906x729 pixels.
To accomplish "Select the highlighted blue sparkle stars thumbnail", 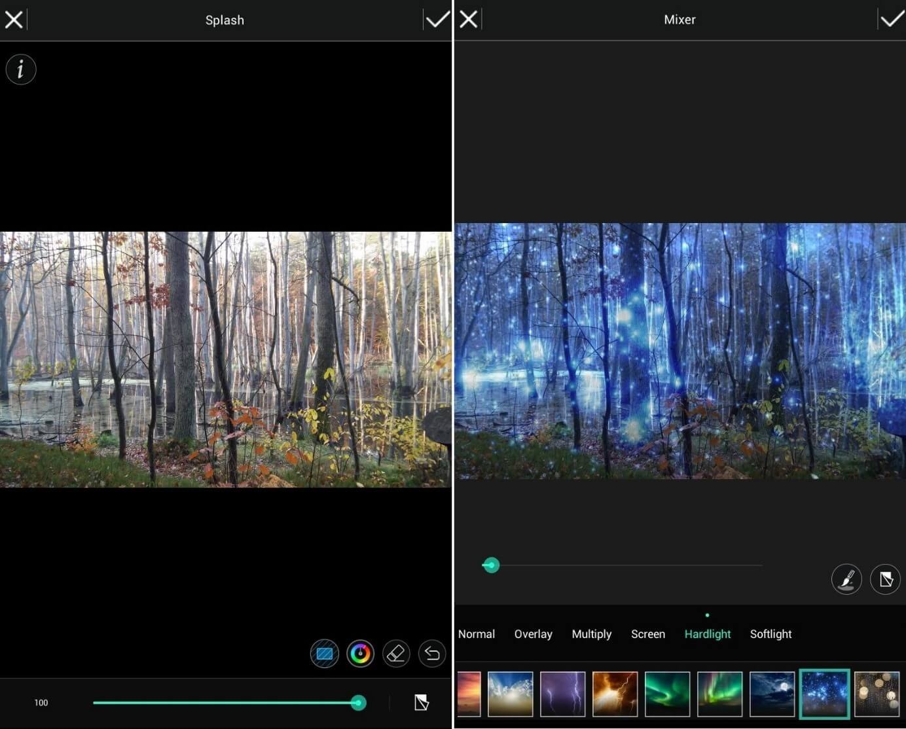I will click(825, 694).
